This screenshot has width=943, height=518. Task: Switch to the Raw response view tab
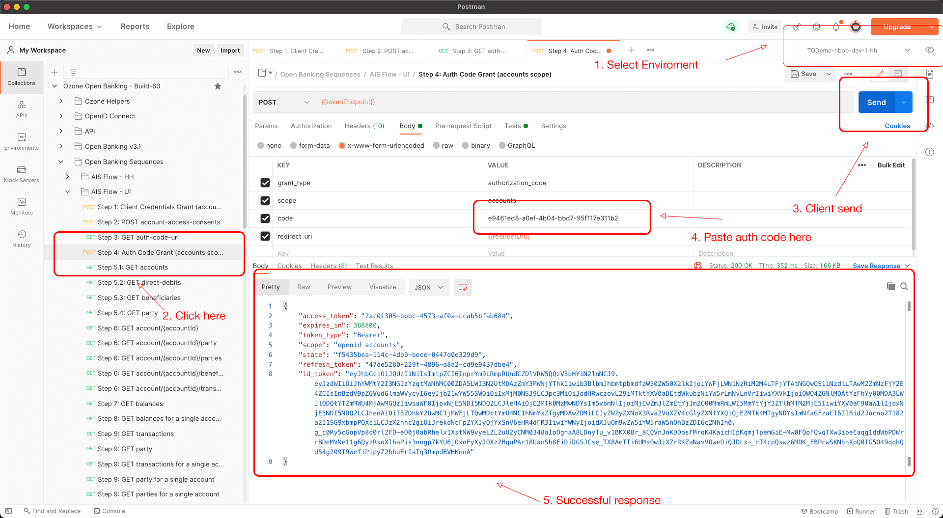[x=304, y=287]
